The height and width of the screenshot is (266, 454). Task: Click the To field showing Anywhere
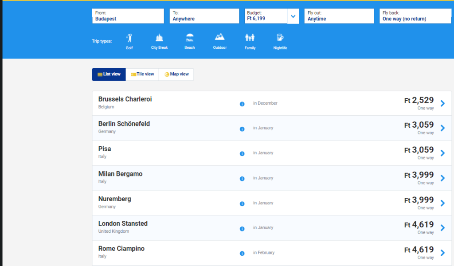(x=204, y=16)
